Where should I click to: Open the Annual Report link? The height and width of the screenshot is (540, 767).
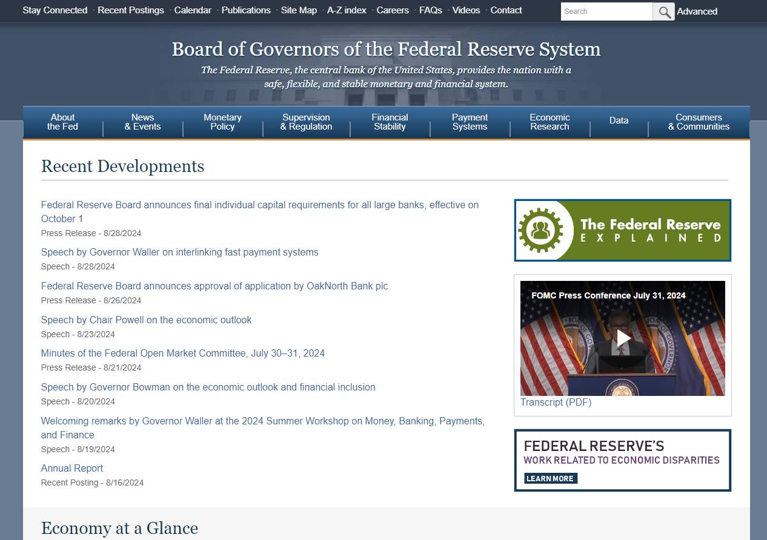pyautogui.click(x=72, y=468)
